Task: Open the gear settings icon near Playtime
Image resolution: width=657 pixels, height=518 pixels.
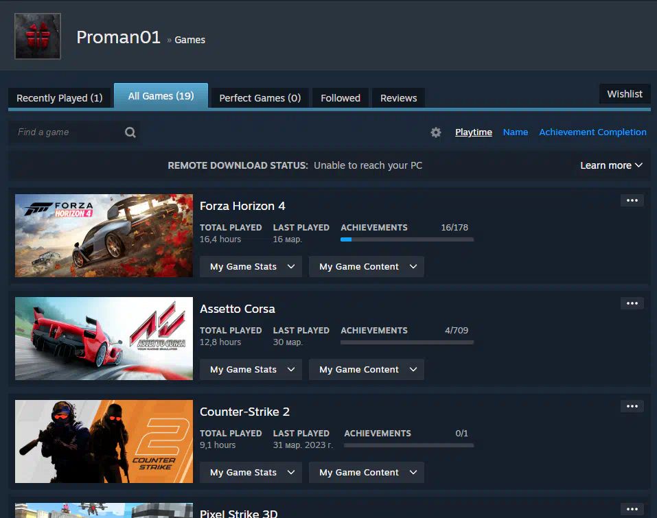Action: point(436,132)
